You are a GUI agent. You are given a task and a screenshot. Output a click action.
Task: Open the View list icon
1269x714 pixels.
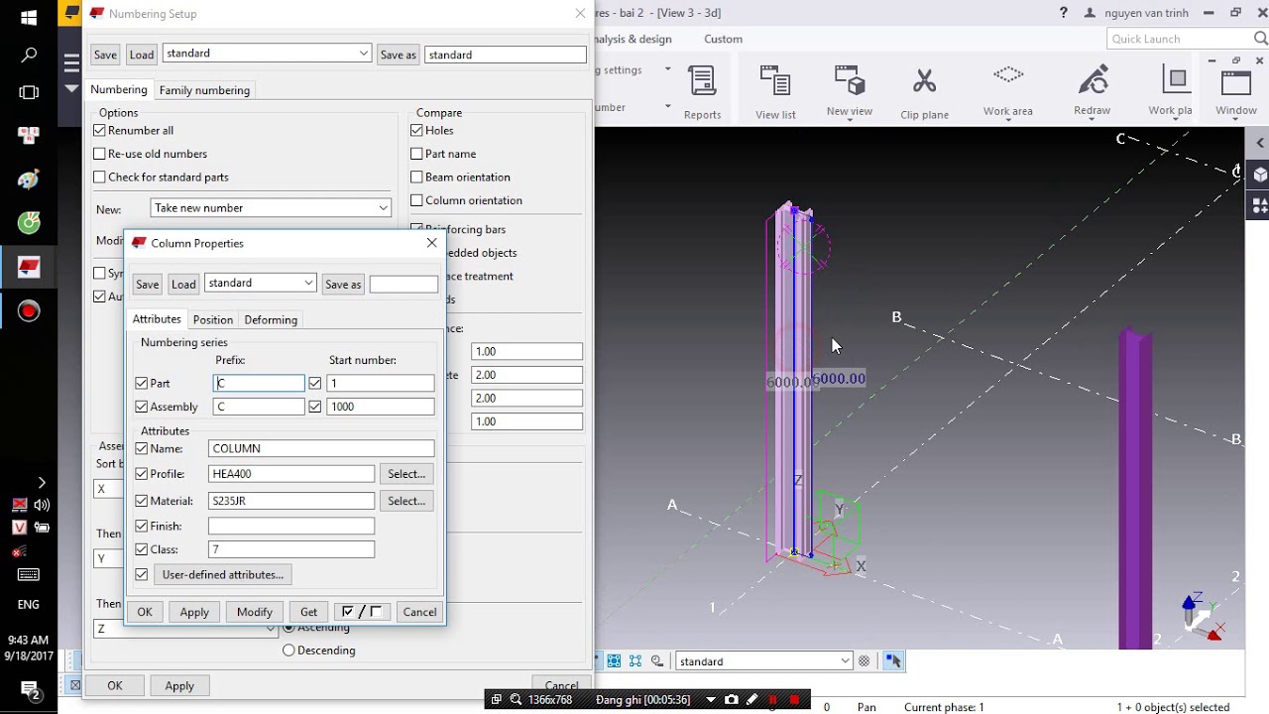tap(775, 93)
